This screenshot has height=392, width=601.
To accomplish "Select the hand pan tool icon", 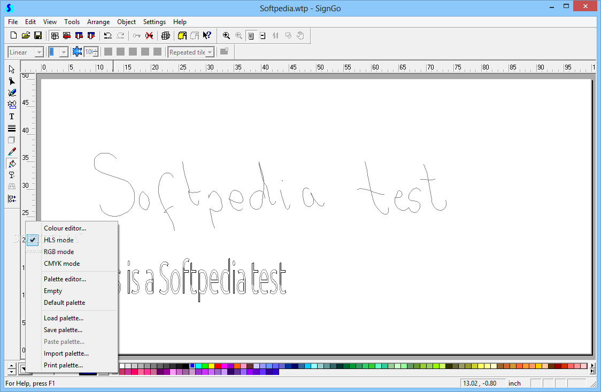I will click(x=300, y=36).
